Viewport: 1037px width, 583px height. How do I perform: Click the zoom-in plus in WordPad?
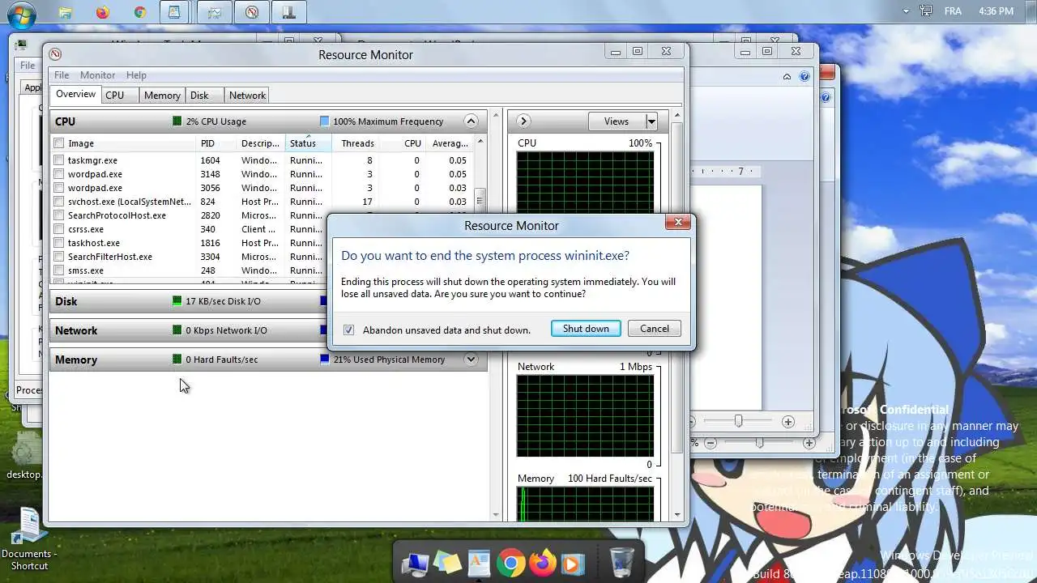click(787, 422)
